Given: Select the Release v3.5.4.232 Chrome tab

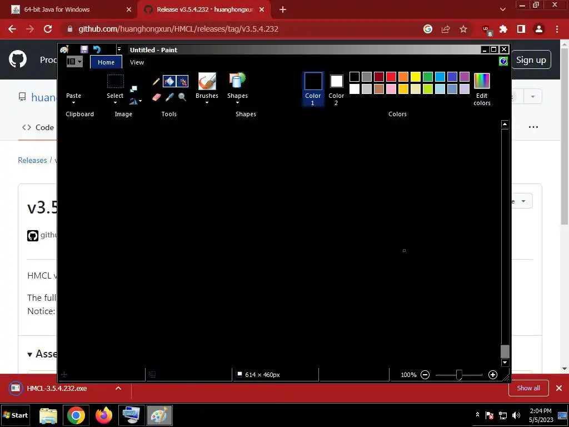Looking at the screenshot, I should pos(204,9).
